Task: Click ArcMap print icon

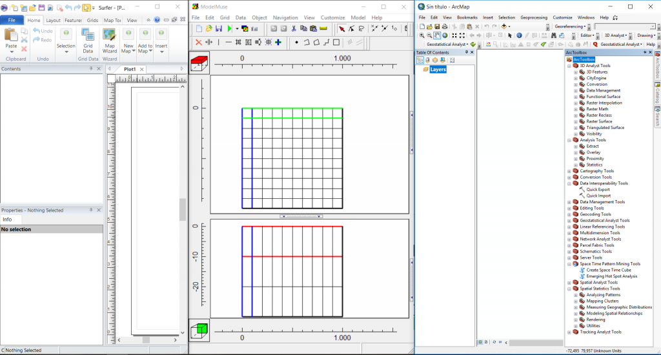Action: [445, 26]
